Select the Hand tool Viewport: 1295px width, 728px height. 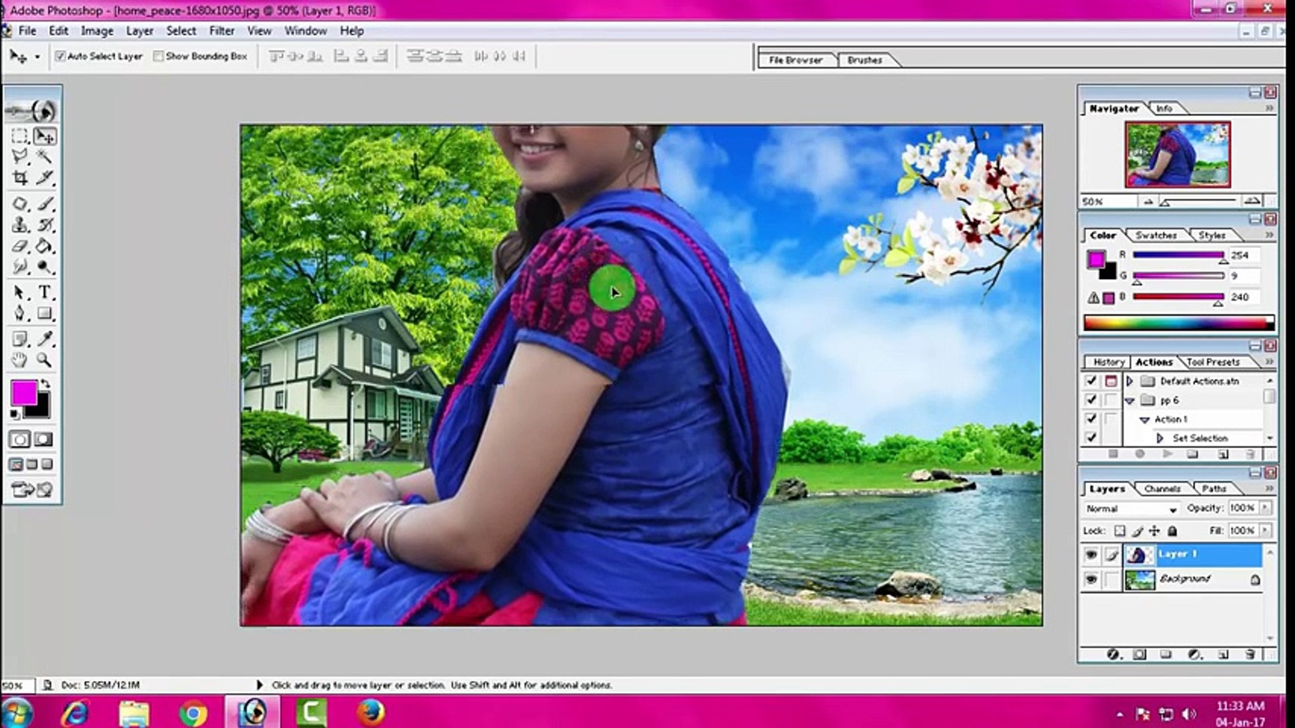pyautogui.click(x=20, y=360)
